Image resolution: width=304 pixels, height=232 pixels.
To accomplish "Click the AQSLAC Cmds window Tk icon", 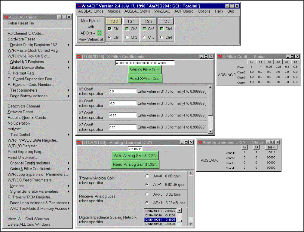I will [x=6, y=17].
